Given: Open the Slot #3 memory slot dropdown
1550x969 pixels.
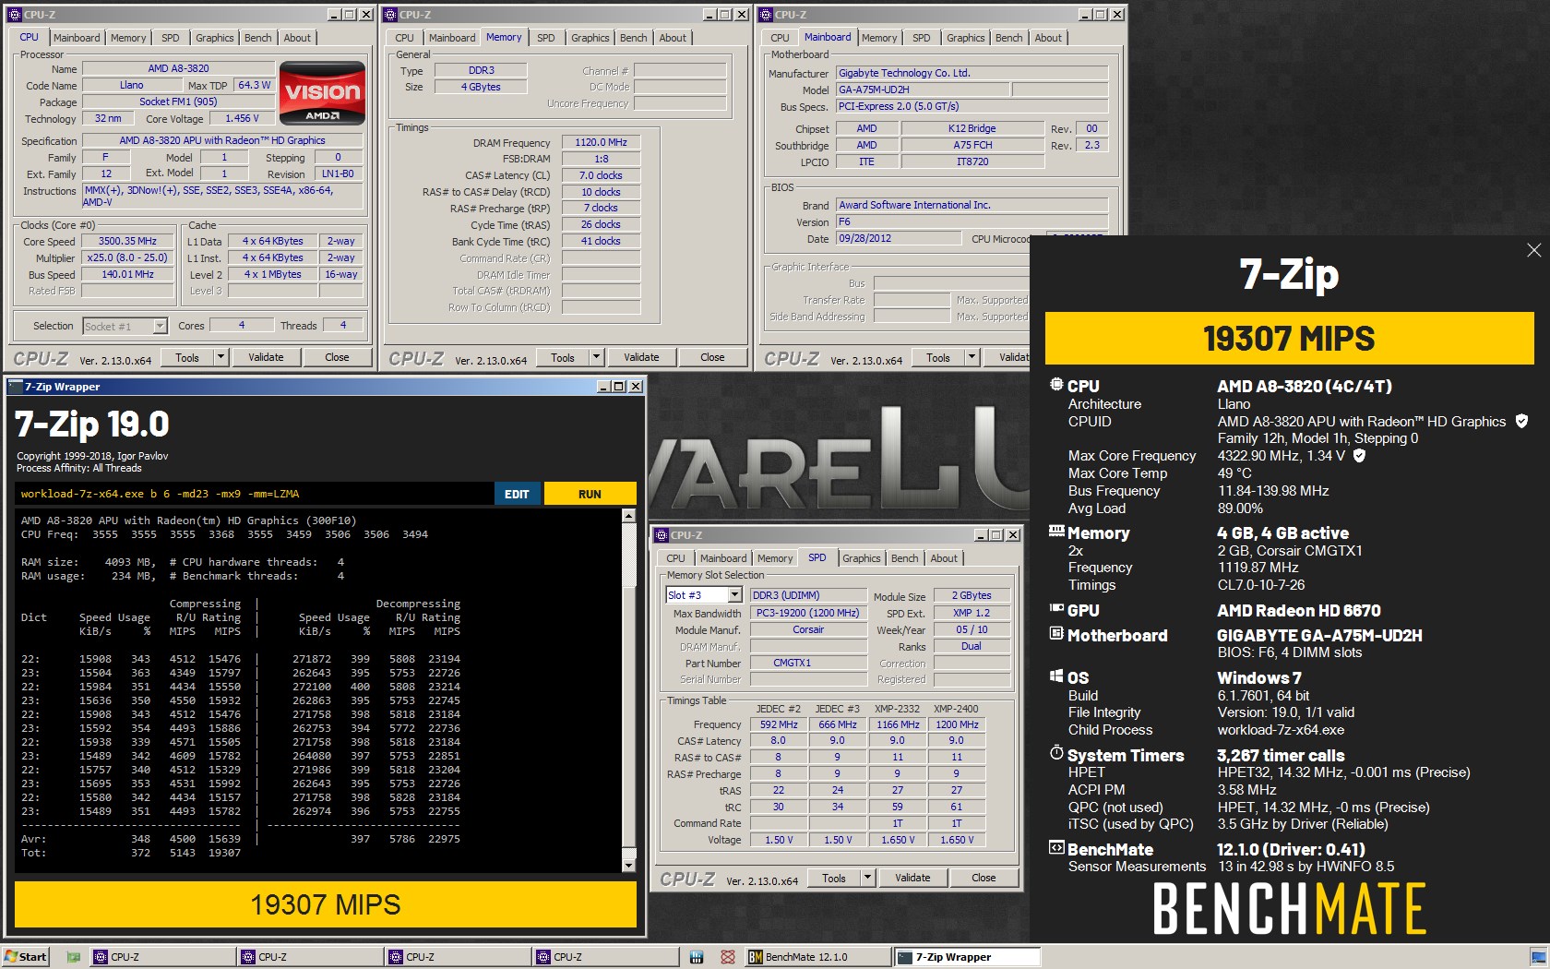Looking at the screenshot, I should tap(734, 595).
